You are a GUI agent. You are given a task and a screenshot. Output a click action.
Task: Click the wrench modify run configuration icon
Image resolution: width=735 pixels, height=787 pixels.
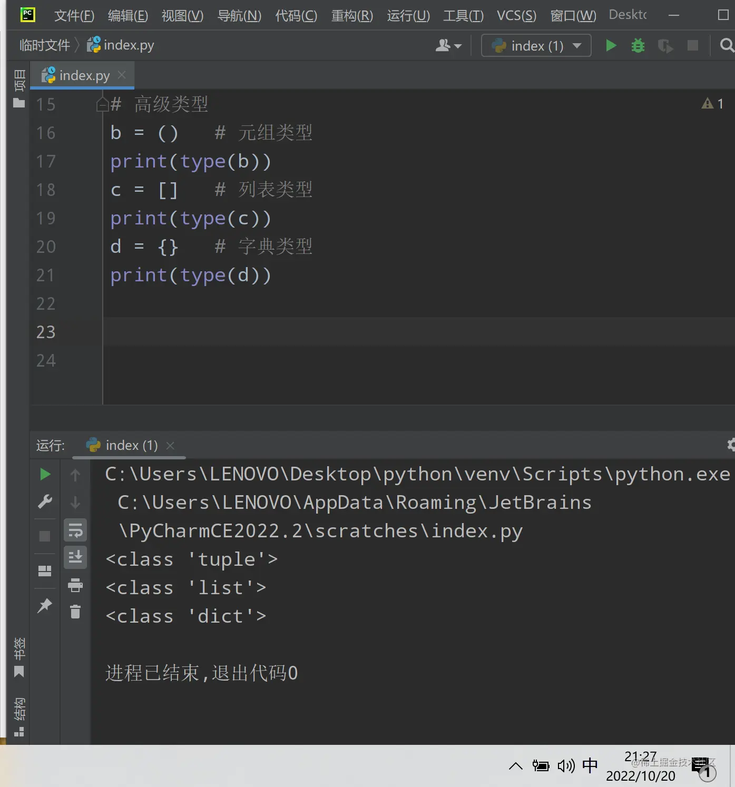[x=45, y=502]
